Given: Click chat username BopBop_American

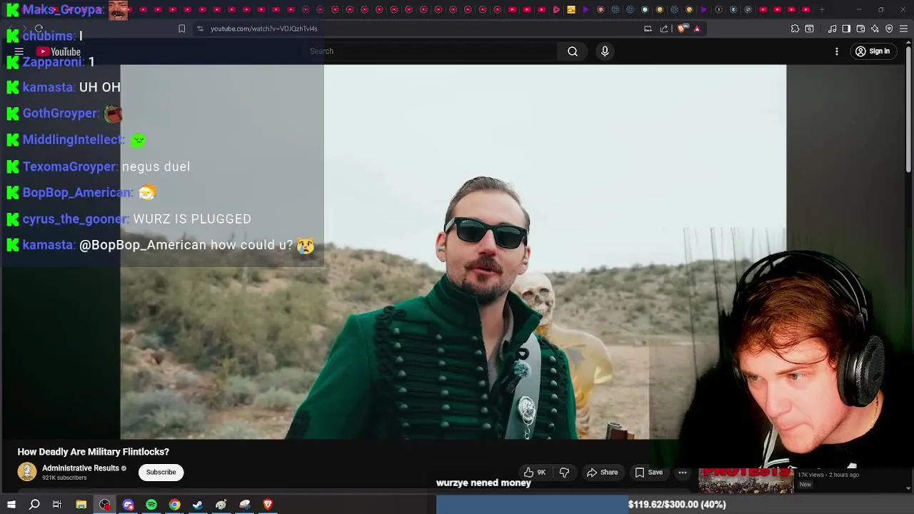Looking at the screenshot, I should coord(77,193).
